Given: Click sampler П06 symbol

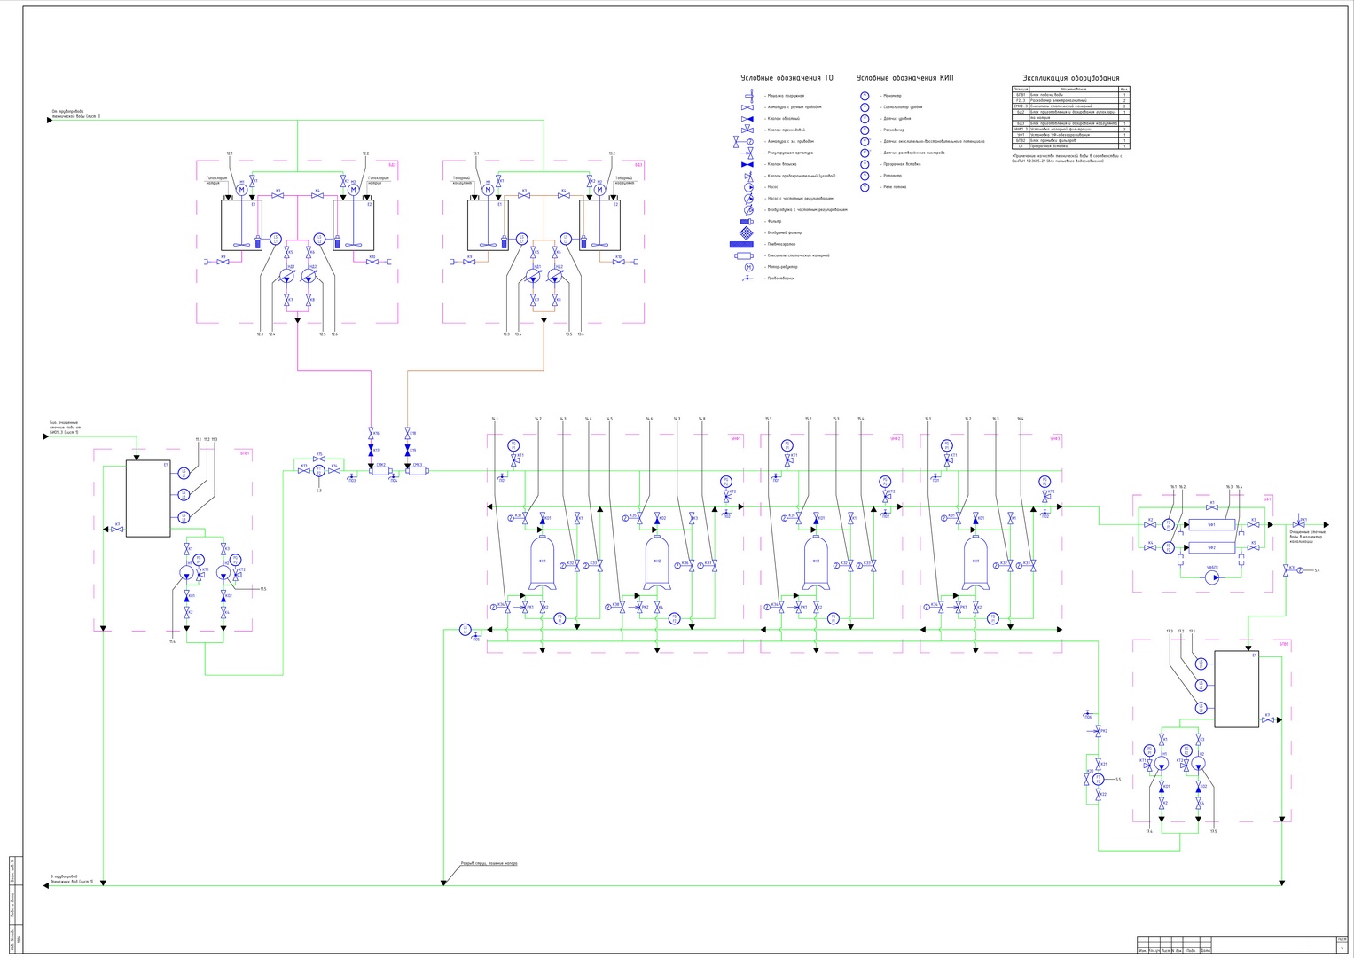Looking at the screenshot, I should coord(1088,713).
